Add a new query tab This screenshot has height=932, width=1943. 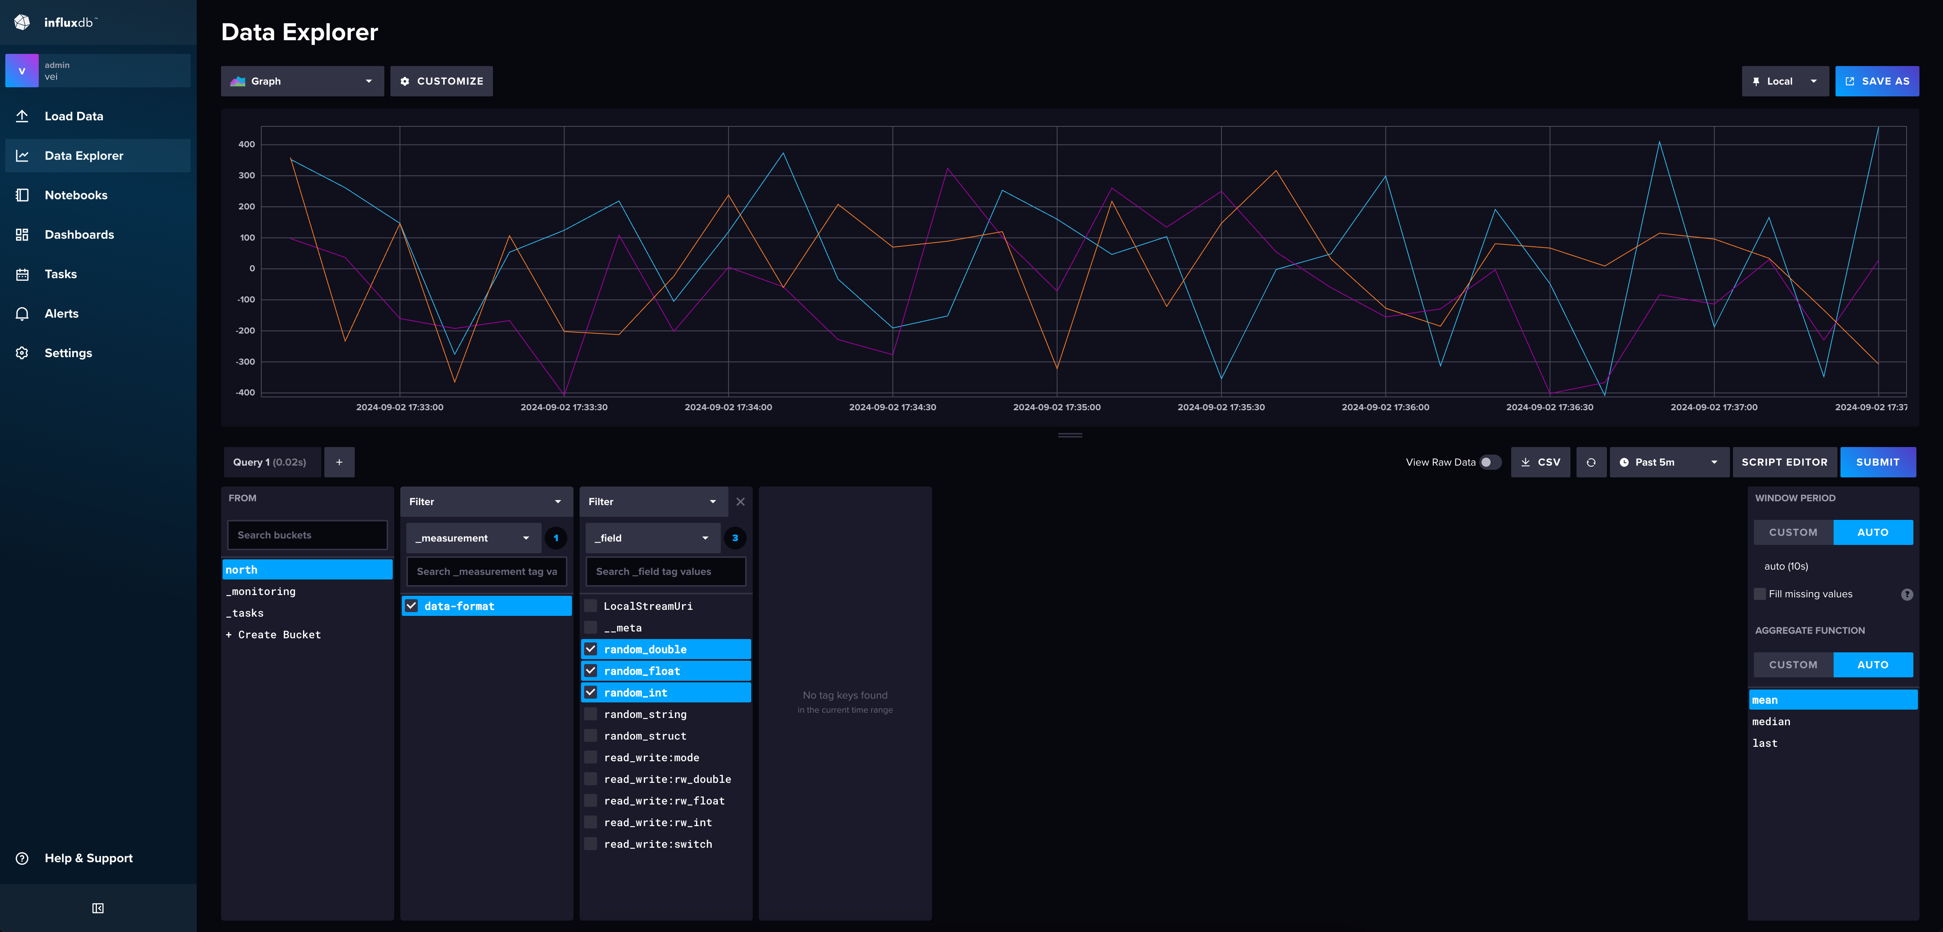340,462
